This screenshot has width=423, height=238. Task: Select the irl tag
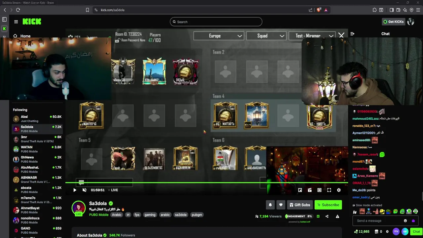pyautogui.click(x=128, y=215)
